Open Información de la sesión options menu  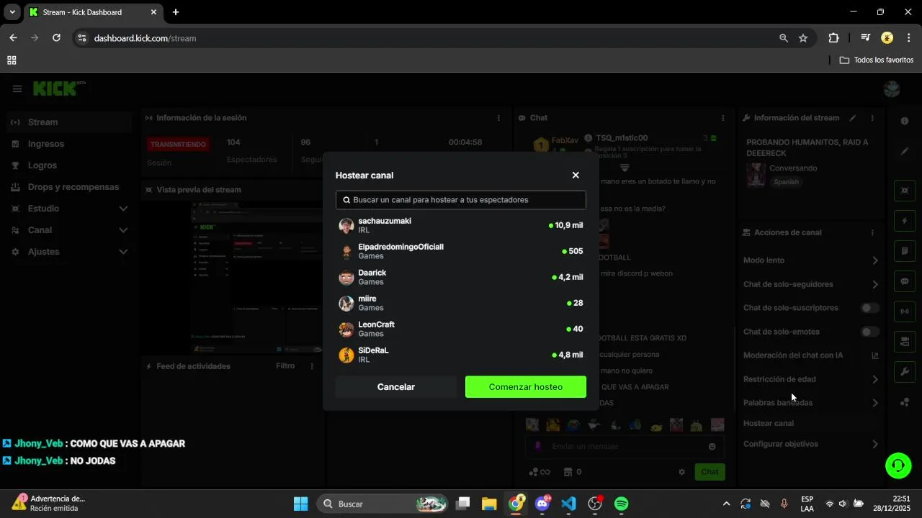tap(498, 118)
